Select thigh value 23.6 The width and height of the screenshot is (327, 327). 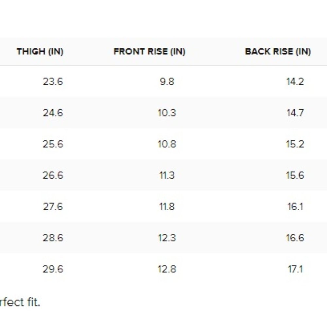click(53, 81)
